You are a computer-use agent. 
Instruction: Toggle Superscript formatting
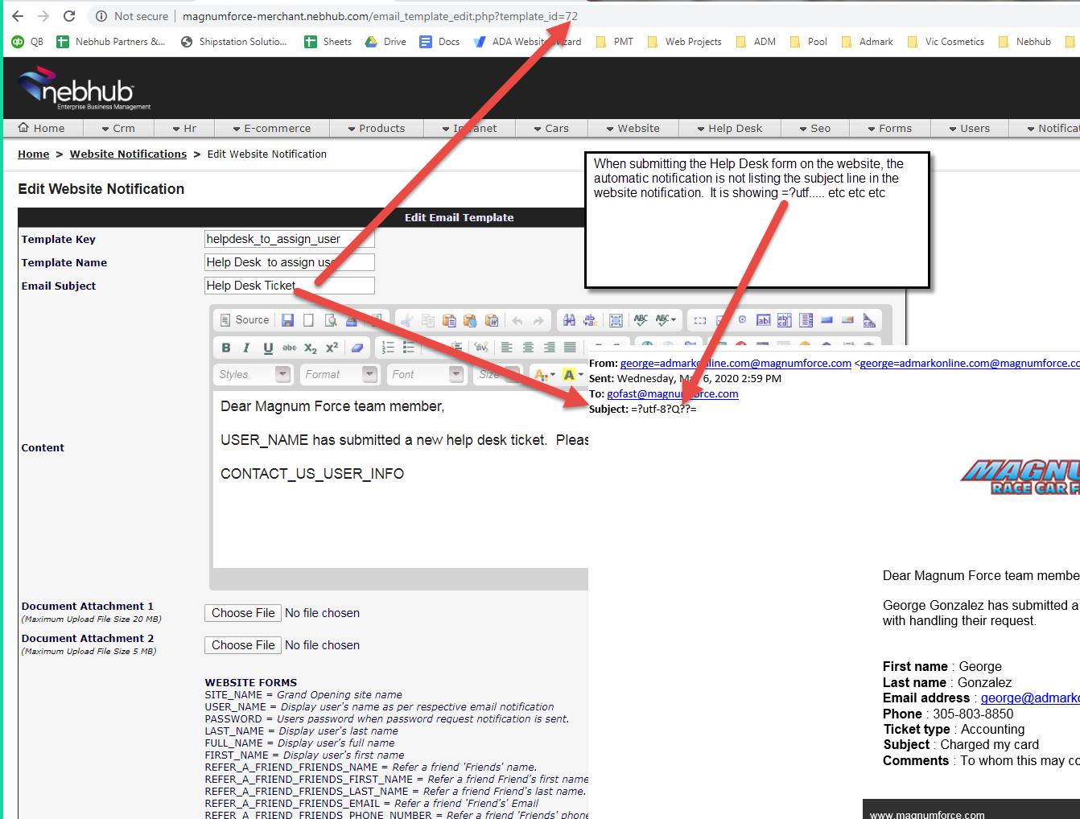coord(332,348)
